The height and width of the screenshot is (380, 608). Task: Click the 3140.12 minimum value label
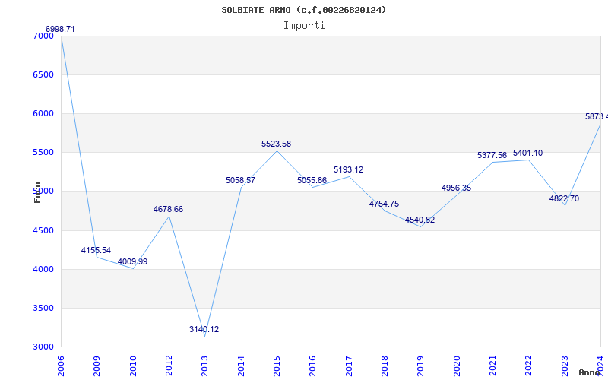(204, 329)
